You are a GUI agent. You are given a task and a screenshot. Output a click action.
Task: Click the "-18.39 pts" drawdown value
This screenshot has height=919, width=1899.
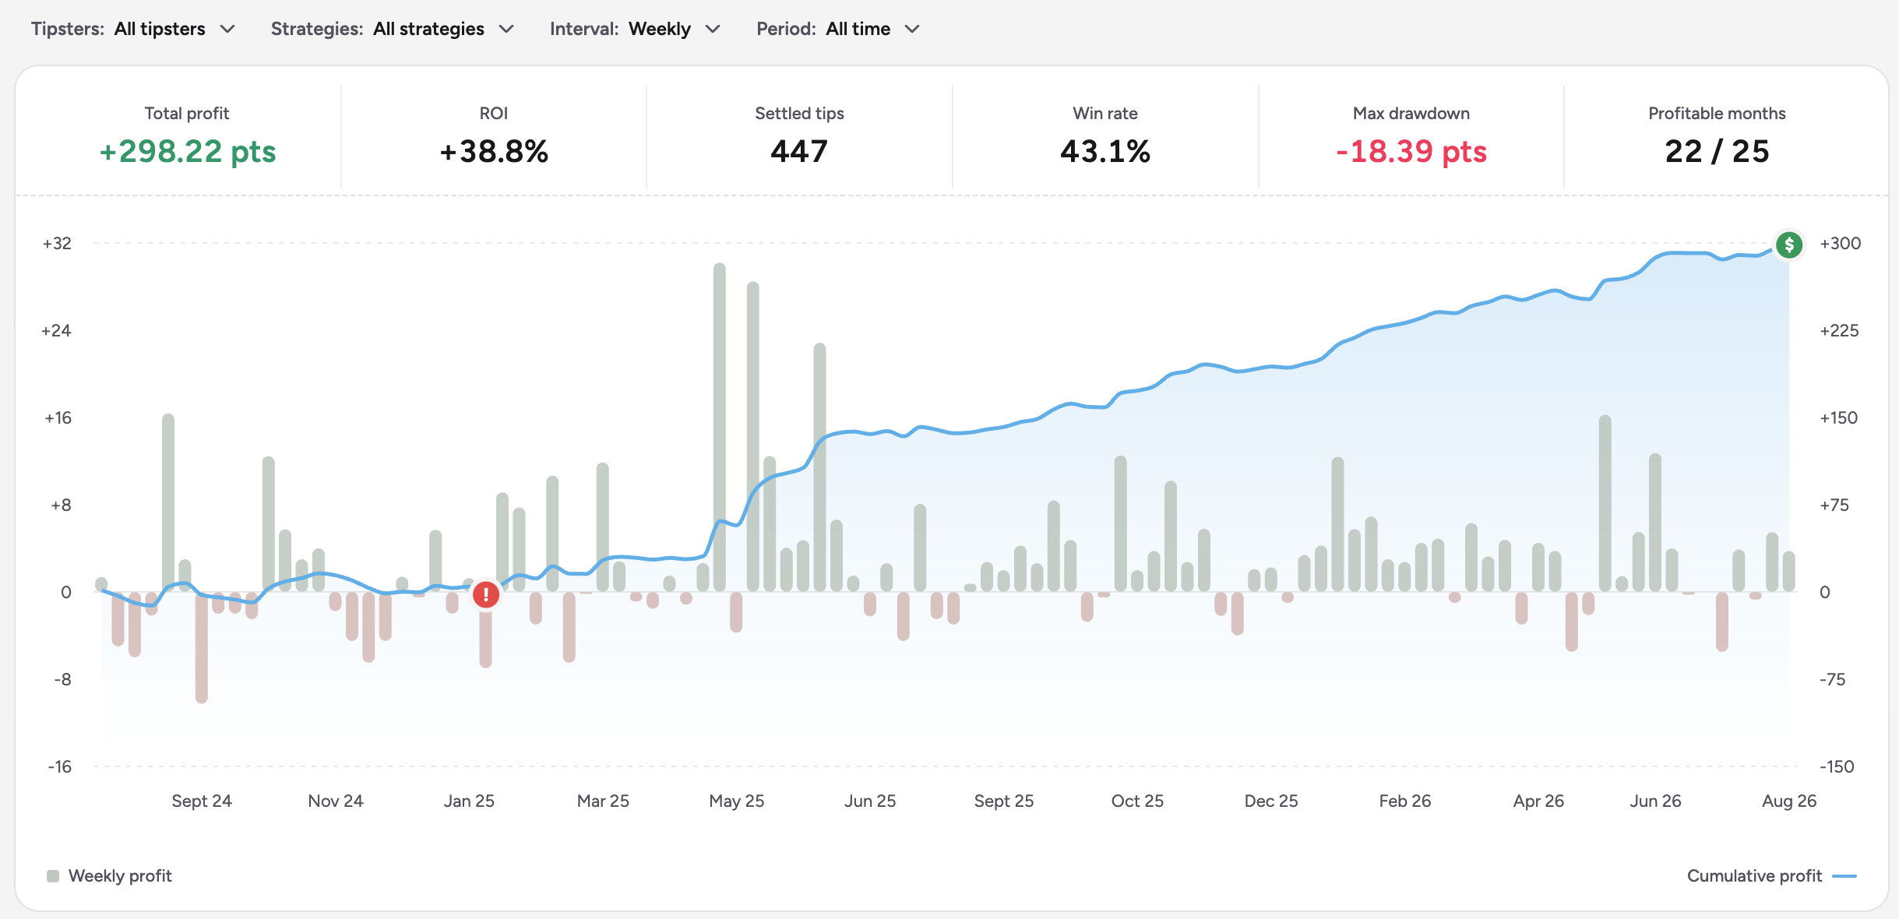(1411, 151)
